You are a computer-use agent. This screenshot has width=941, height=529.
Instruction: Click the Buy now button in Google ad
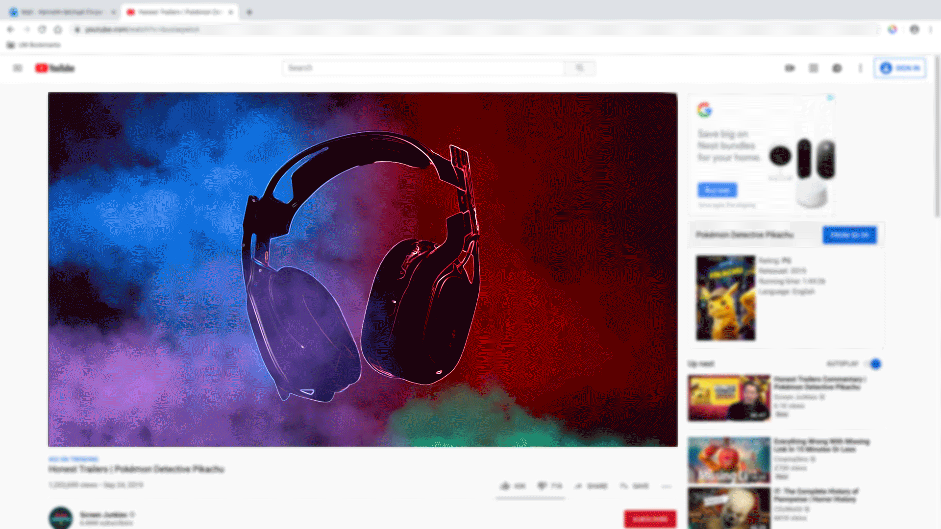coord(717,190)
